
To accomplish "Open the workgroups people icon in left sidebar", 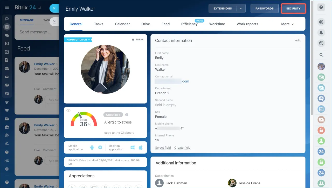I will 7,85.
